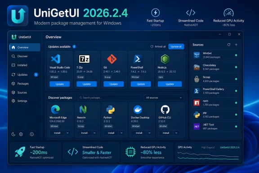Open the All sources dropdown
The image size is (259, 173).
pos(164,98)
